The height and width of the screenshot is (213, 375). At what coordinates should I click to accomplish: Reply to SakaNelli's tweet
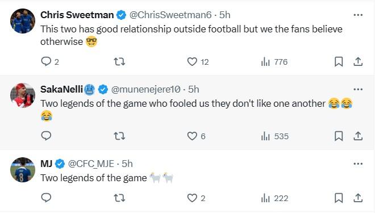click(x=46, y=136)
